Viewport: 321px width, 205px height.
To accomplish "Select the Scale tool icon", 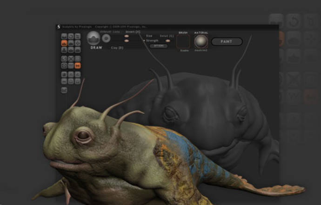I will point(78,36).
